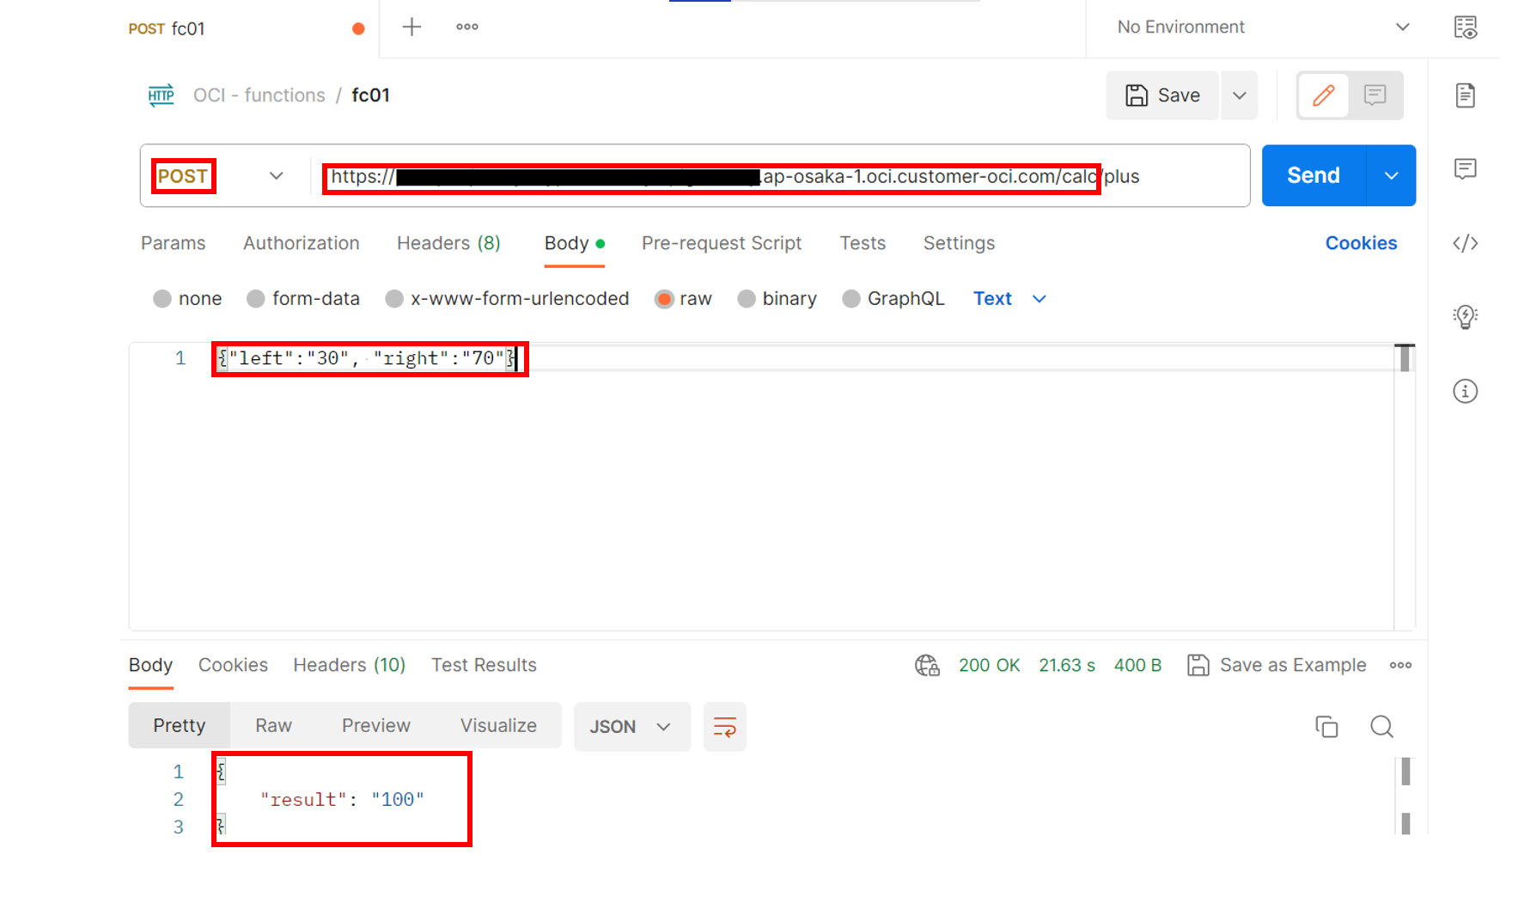
Task: Search within the response
Action: tap(1381, 726)
